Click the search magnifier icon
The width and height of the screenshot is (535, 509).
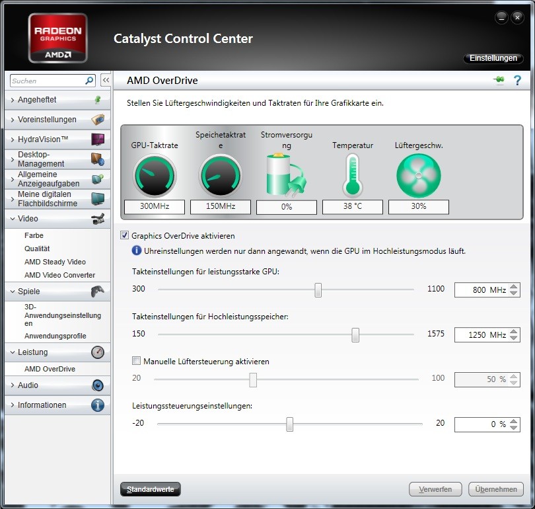89,81
